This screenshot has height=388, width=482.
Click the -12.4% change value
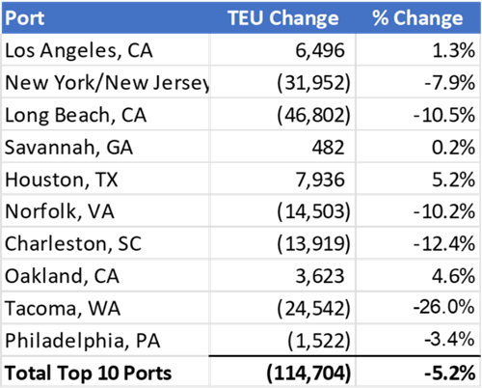pyautogui.click(x=444, y=244)
